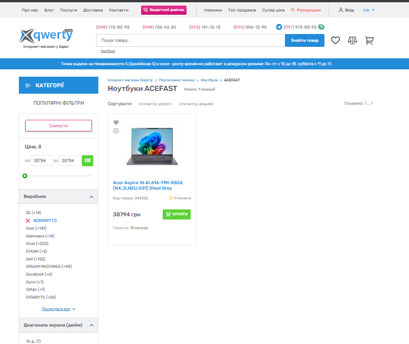Click the Скинути reset filters button
Viewport: 409px width, 344px height.
[58, 126]
